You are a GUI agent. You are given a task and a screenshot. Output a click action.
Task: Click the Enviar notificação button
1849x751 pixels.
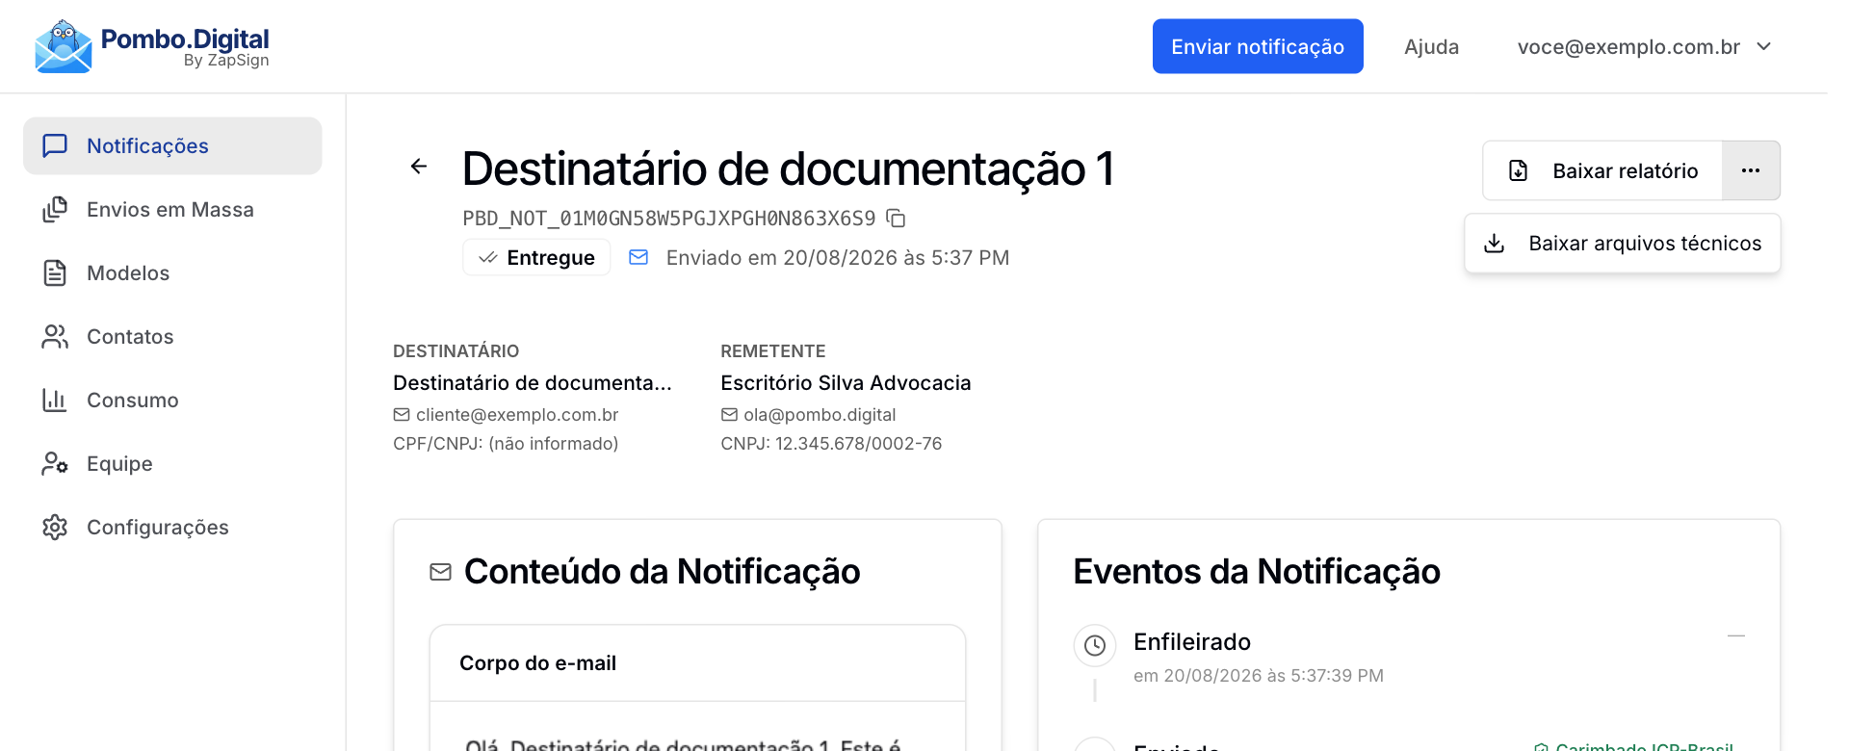(1258, 46)
